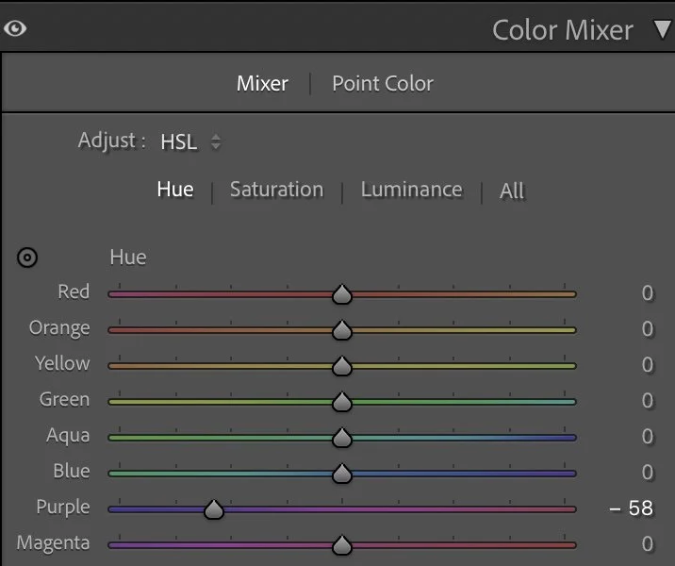
Task: Click the Blue slider label
Action: click(x=72, y=471)
